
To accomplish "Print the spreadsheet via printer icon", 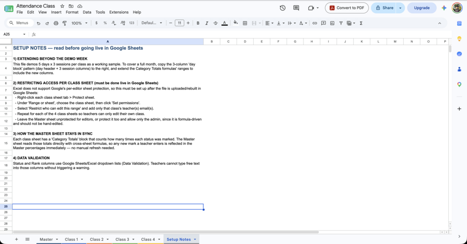I will [x=56, y=23].
